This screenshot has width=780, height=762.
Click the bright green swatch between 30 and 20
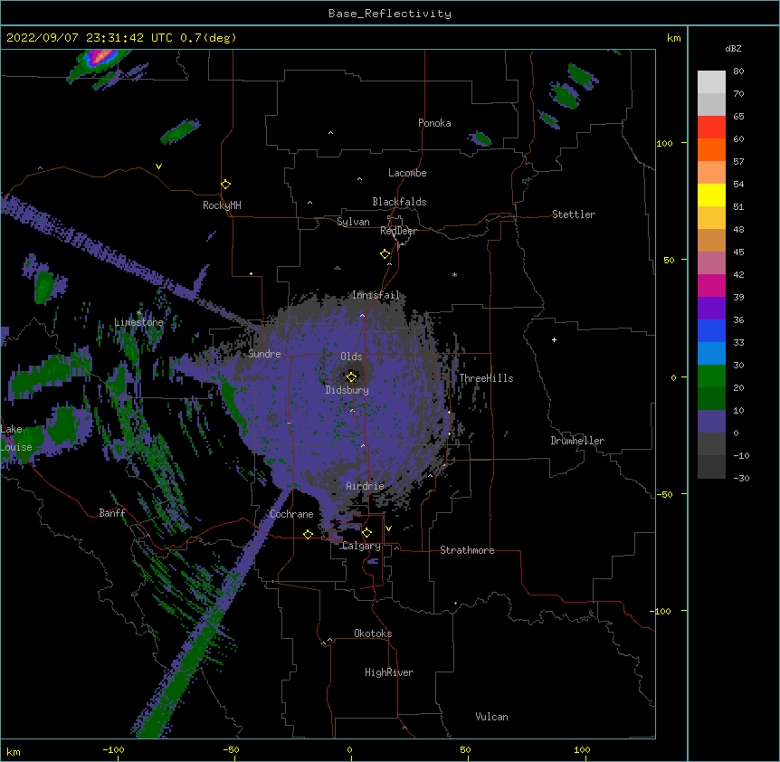[x=711, y=376]
